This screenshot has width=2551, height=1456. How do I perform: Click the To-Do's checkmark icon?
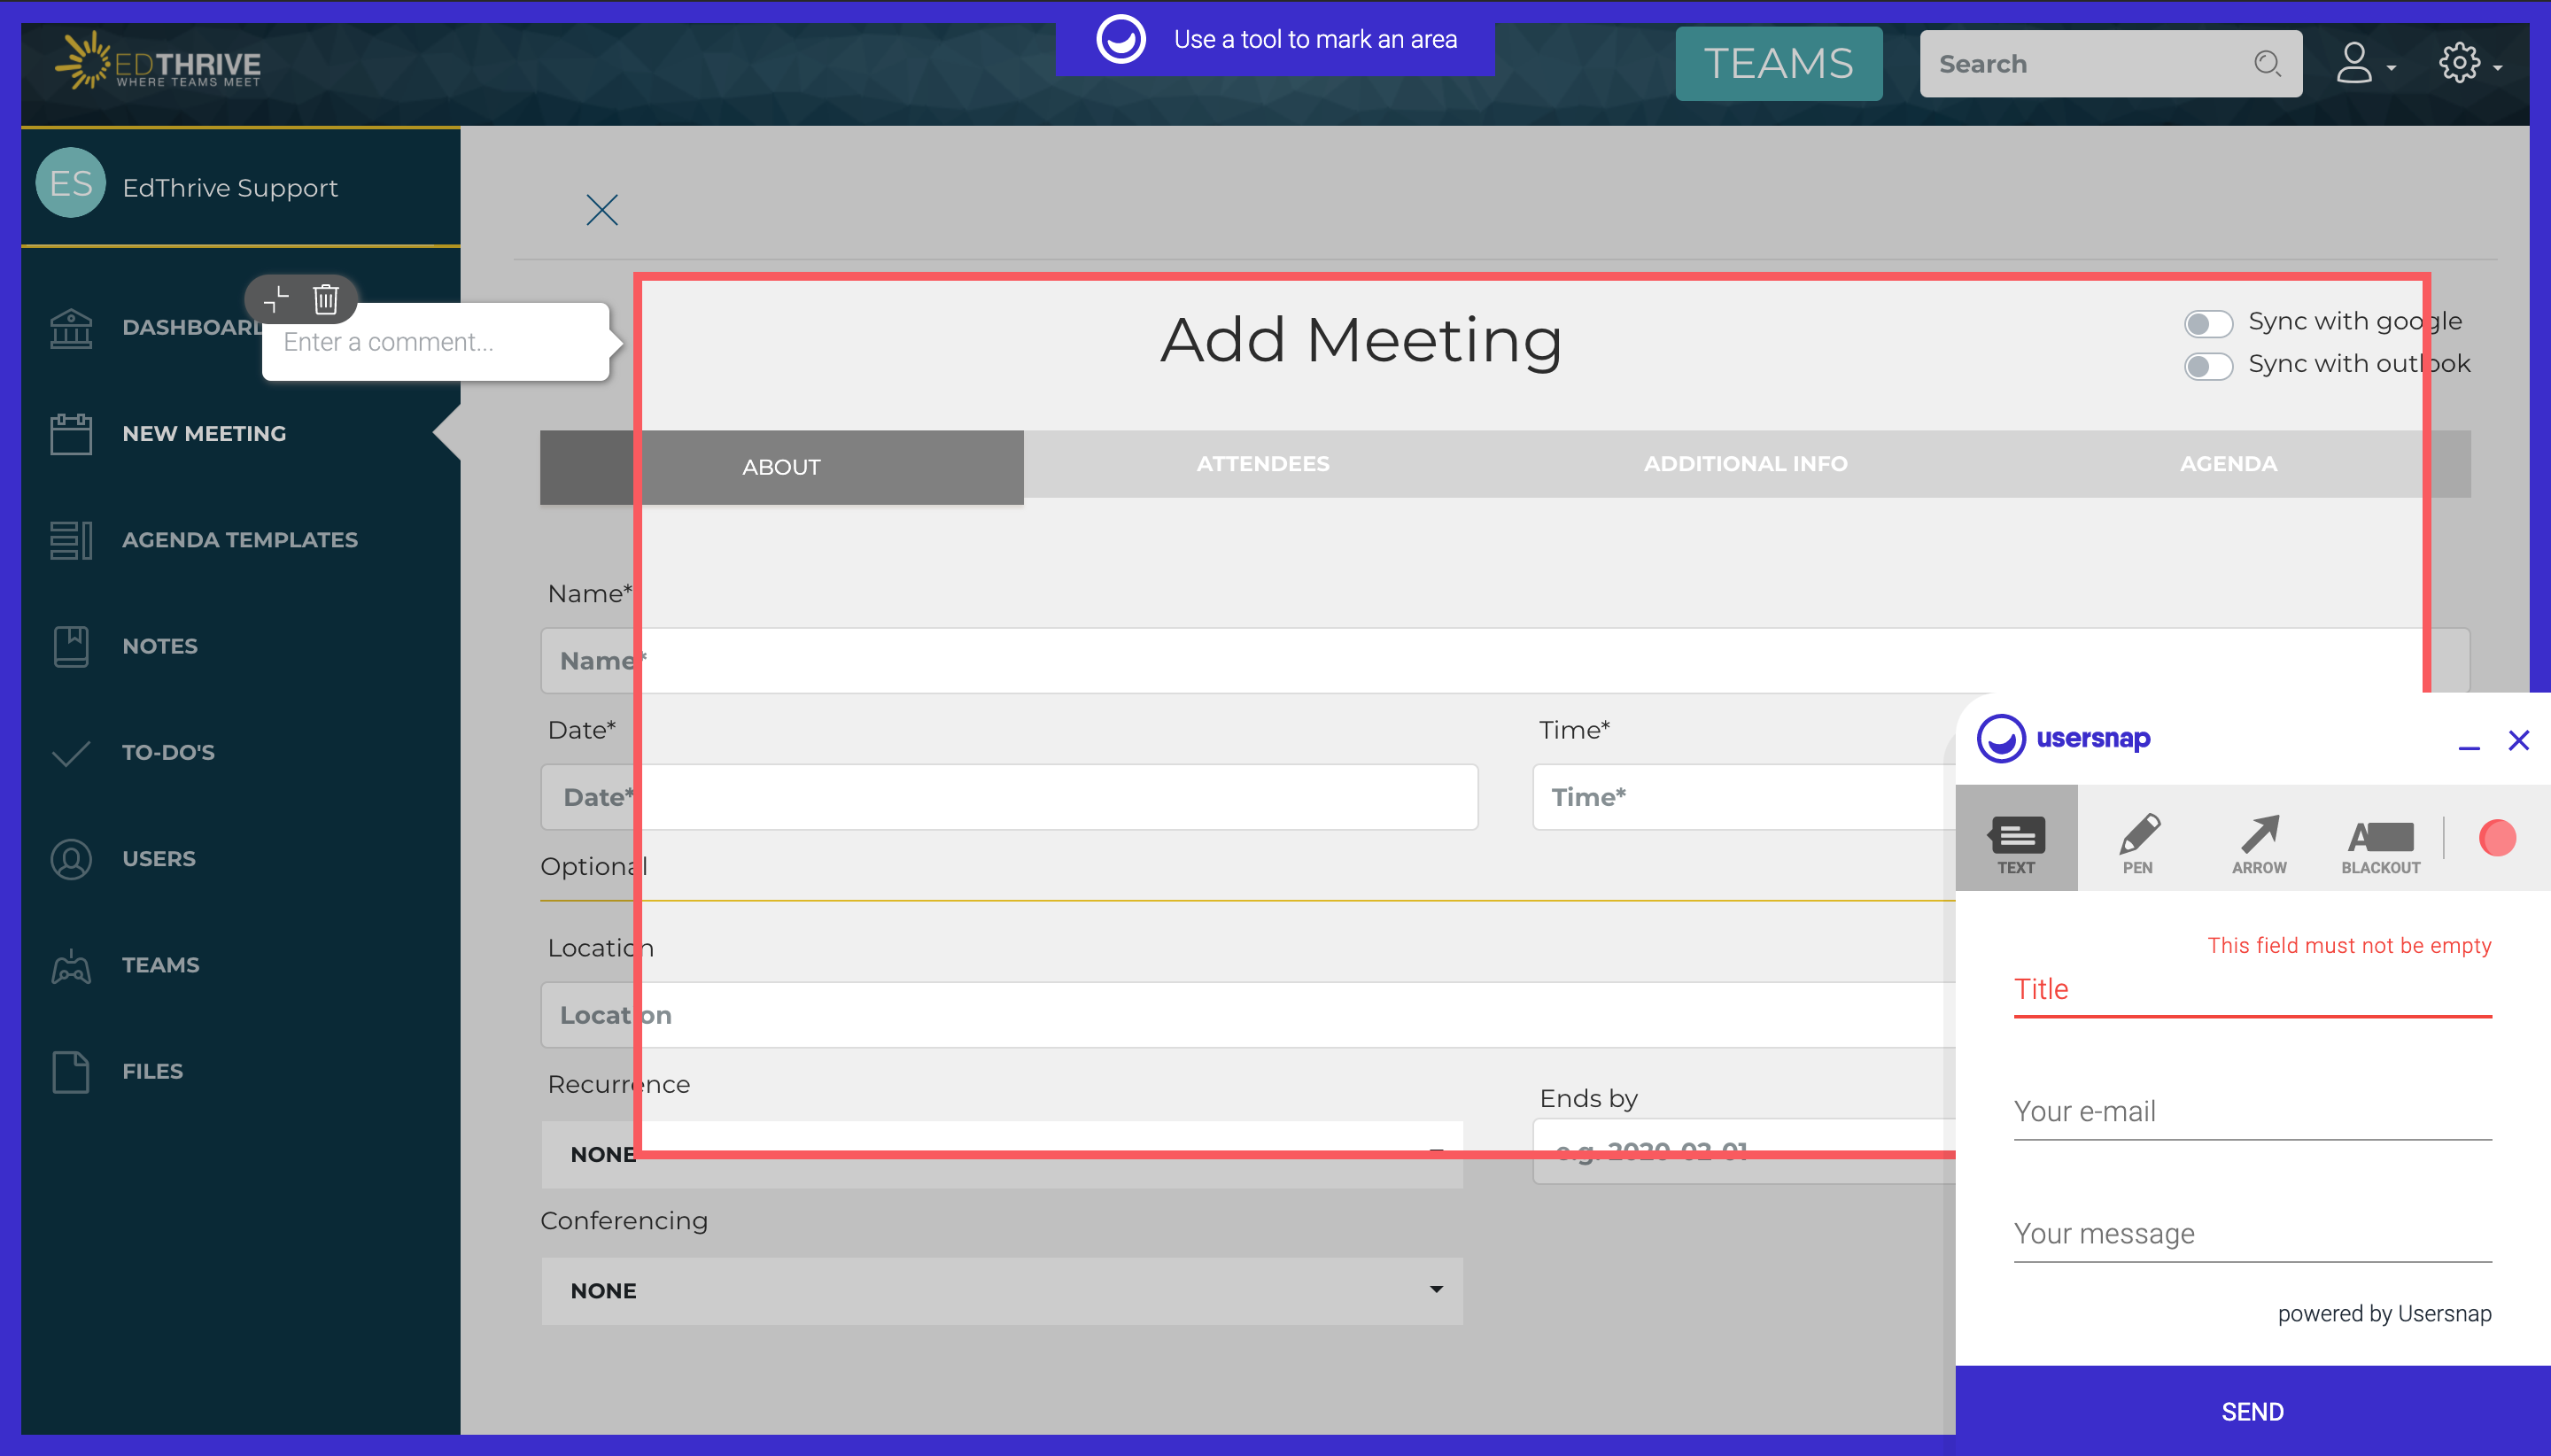[71, 753]
